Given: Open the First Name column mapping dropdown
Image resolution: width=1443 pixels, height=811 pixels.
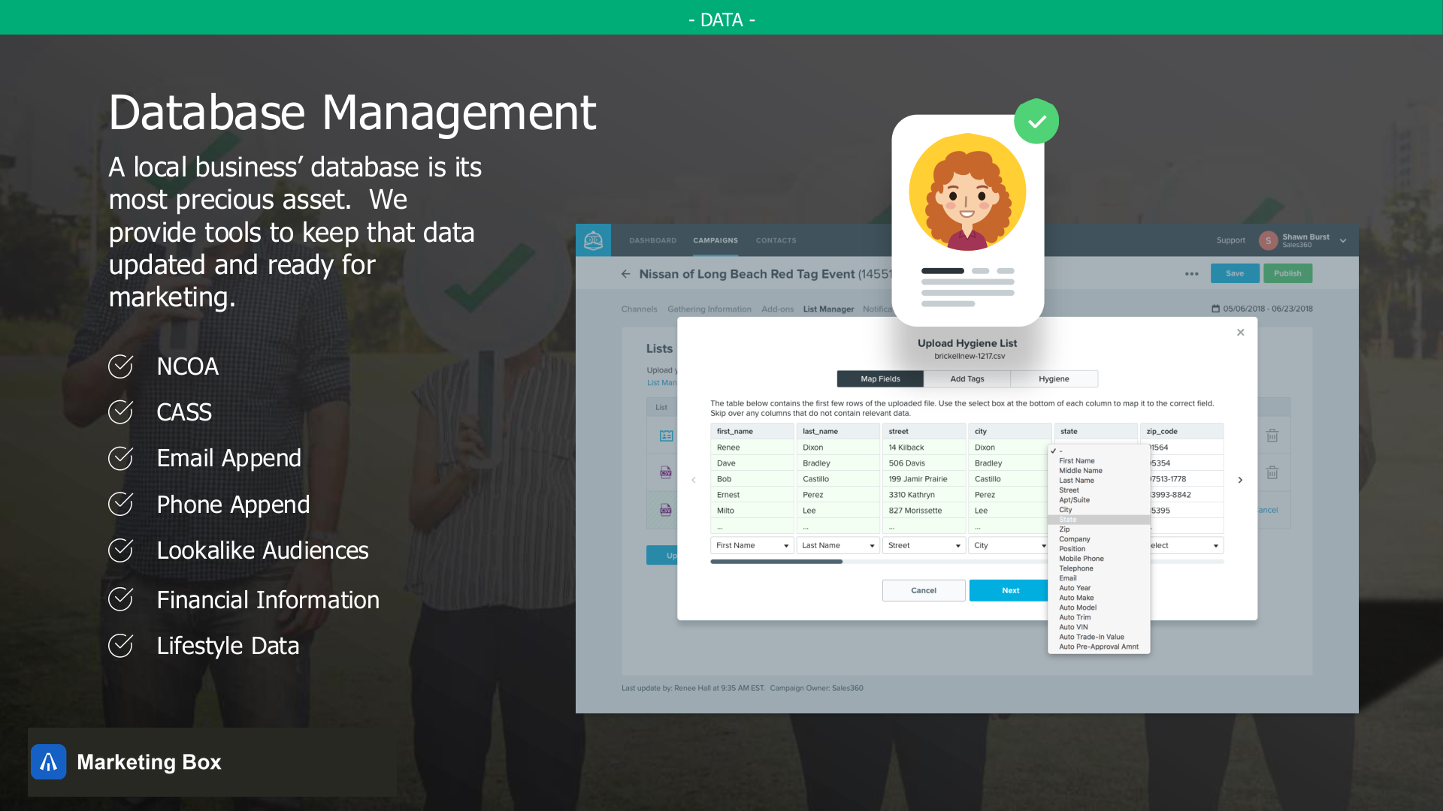Looking at the screenshot, I should (x=752, y=545).
